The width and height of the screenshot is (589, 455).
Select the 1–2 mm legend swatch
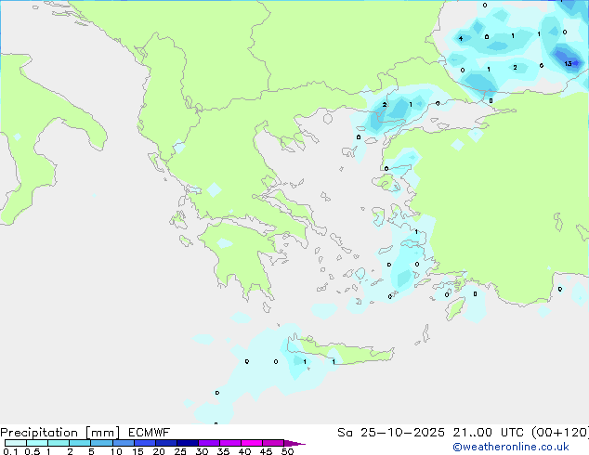[x=59, y=443]
